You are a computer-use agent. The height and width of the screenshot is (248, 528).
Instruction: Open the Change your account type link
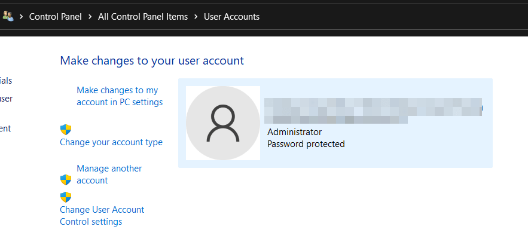(111, 142)
